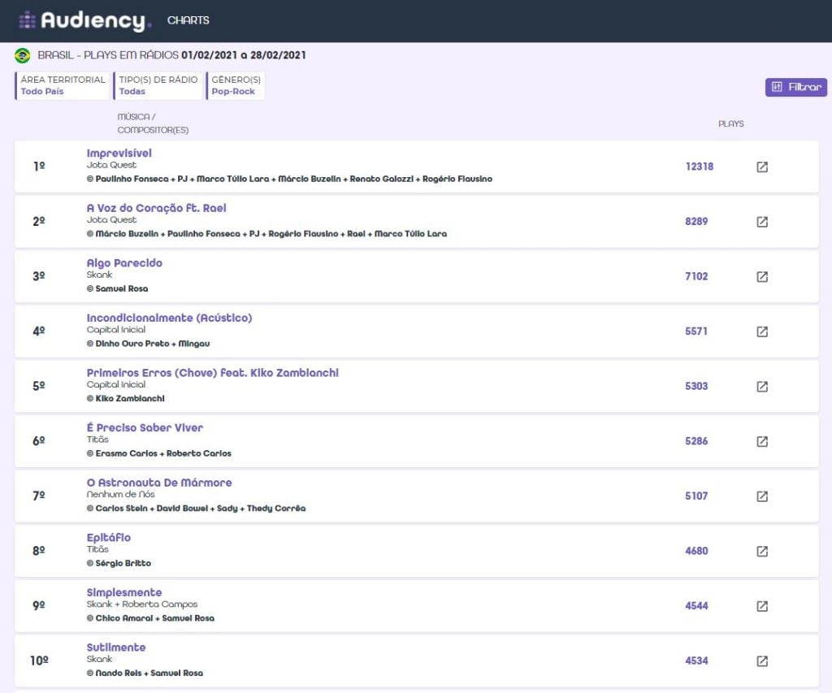Open the Área Territorial filter
The image size is (832, 693).
click(x=63, y=85)
